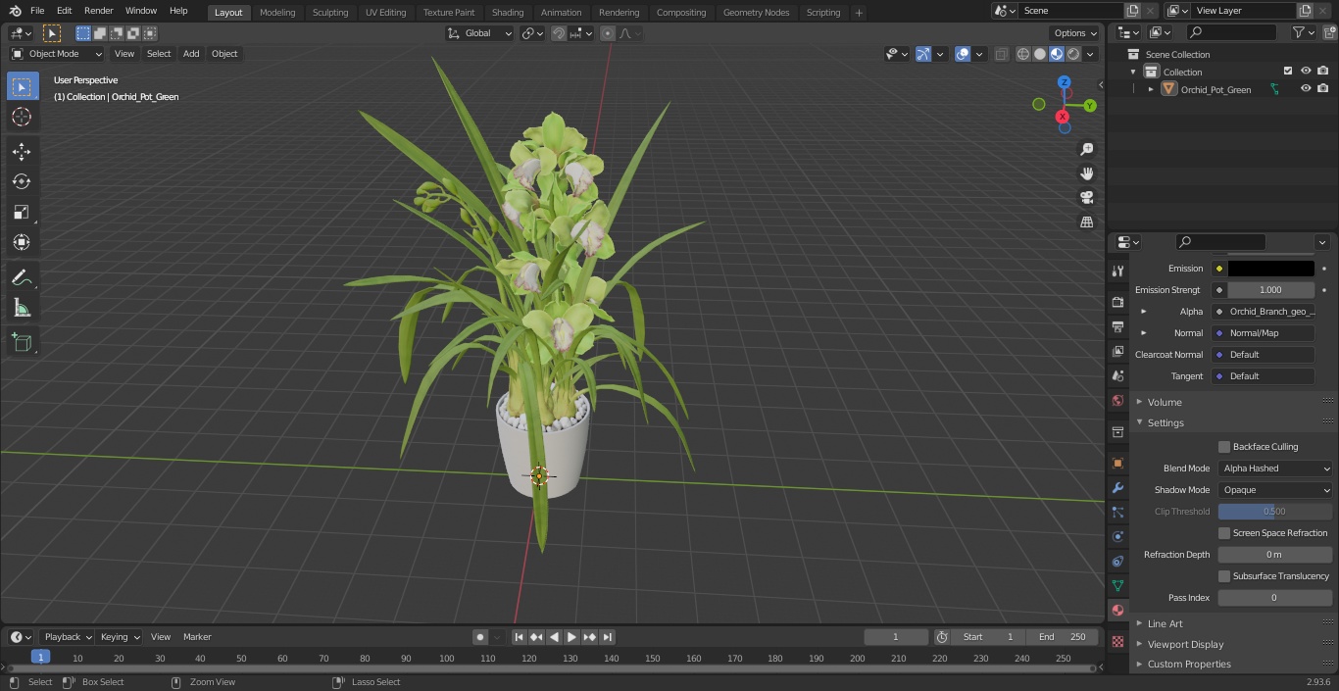Select the Measure tool
Image resolution: width=1339 pixels, height=691 pixels.
pyautogui.click(x=22, y=309)
